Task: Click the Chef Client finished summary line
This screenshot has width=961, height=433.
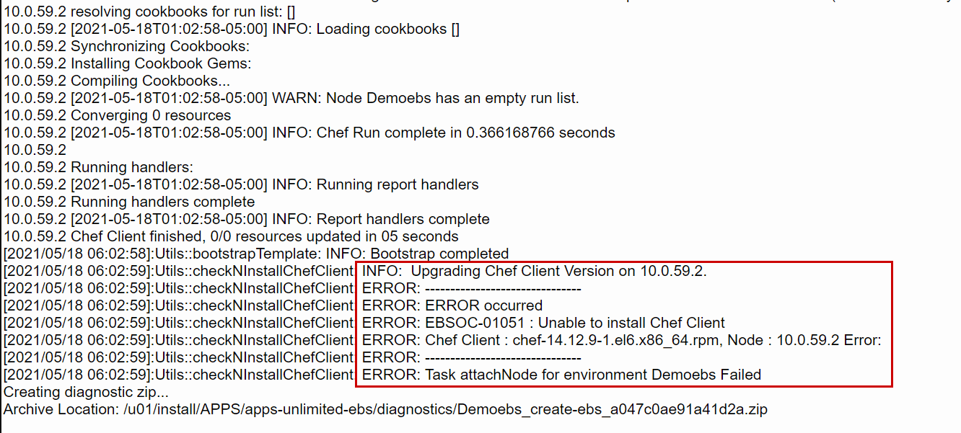Action: pyautogui.click(x=231, y=236)
